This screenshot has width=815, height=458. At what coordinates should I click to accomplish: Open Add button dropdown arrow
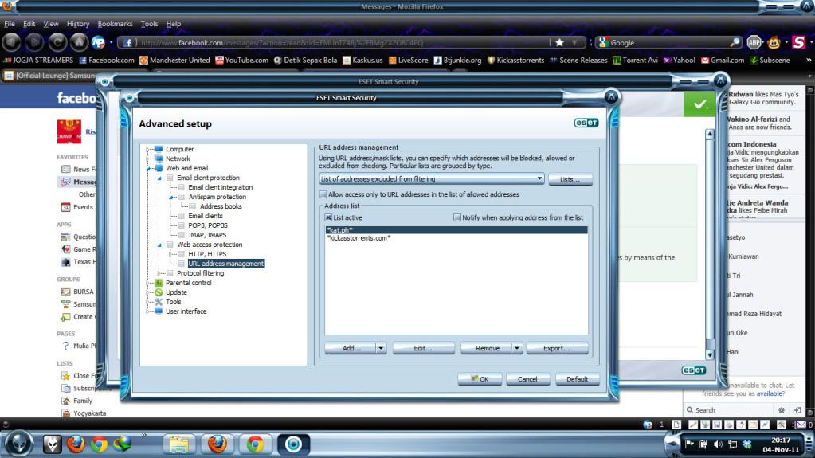tap(381, 348)
